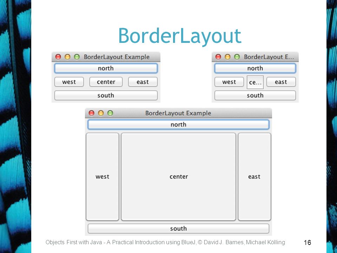Click large center button in bottom window
The height and width of the screenshot is (253, 337).
179,177
